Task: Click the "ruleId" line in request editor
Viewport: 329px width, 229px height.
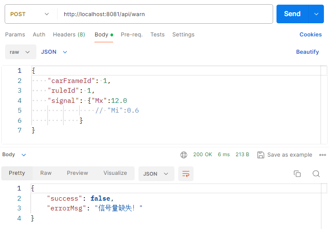Action: (71, 91)
